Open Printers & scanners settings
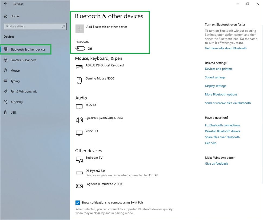Image resolution: width=263 pixels, height=220 pixels. coord(6,60)
